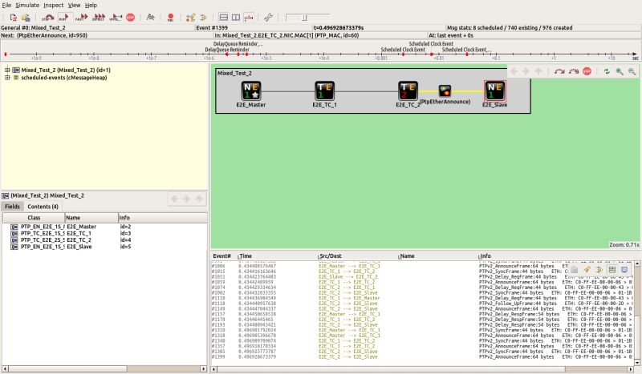Click the Class column header

[x=34, y=218]
